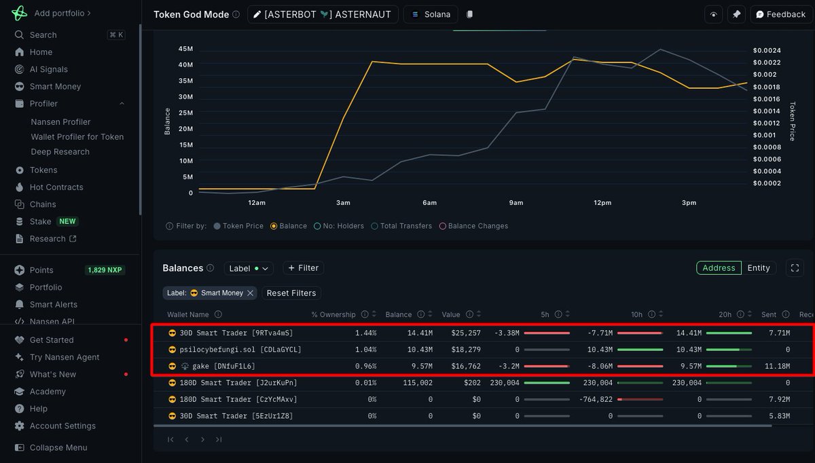
Task: Select No: Holders chart filter
Action: pos(339,226)
